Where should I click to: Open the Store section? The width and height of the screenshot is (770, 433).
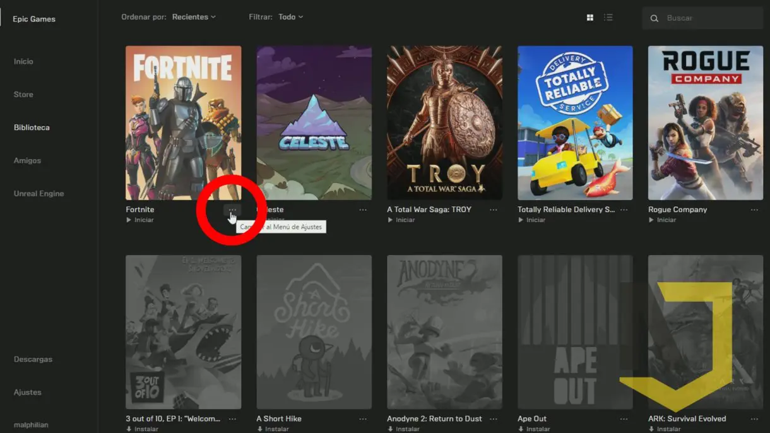(x=23, y=95)
